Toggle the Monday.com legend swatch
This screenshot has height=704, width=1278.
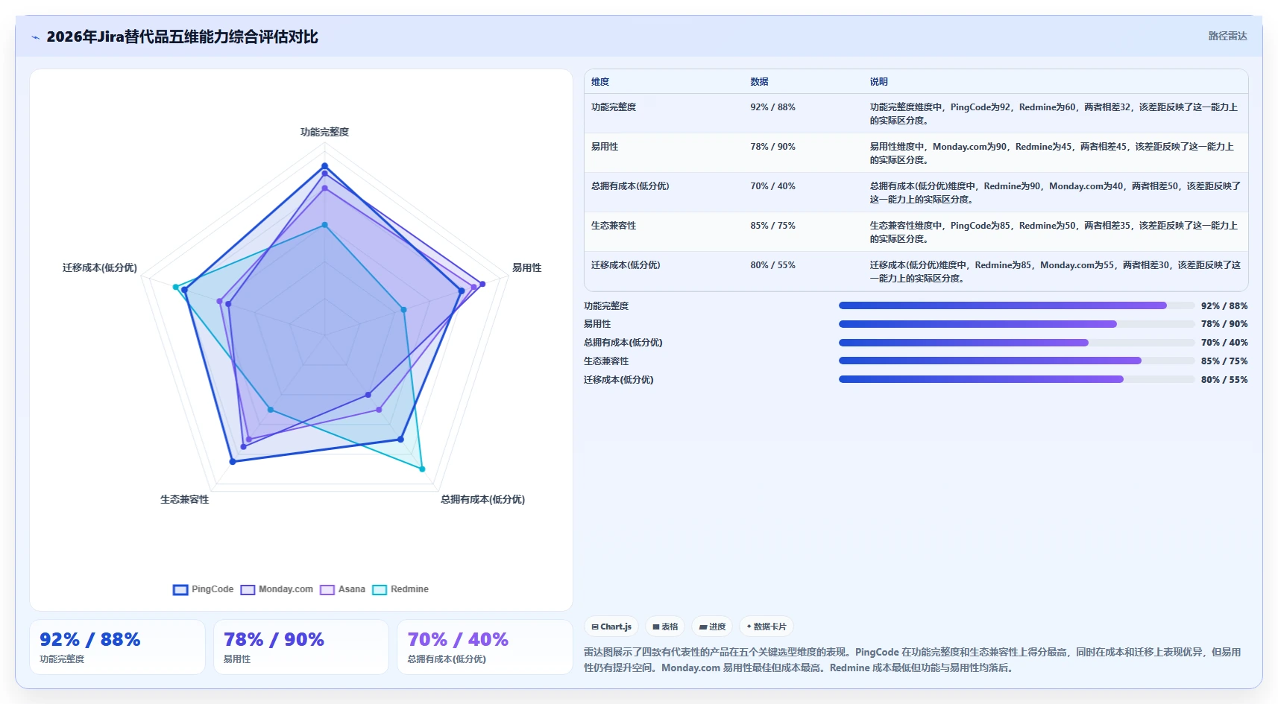click(248, 589)
